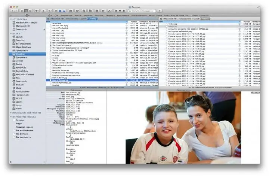Focus the filter search field
269x176 pixels.
142,11
